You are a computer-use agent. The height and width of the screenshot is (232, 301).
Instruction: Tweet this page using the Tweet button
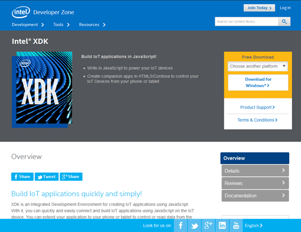click(x=47, y=177)
